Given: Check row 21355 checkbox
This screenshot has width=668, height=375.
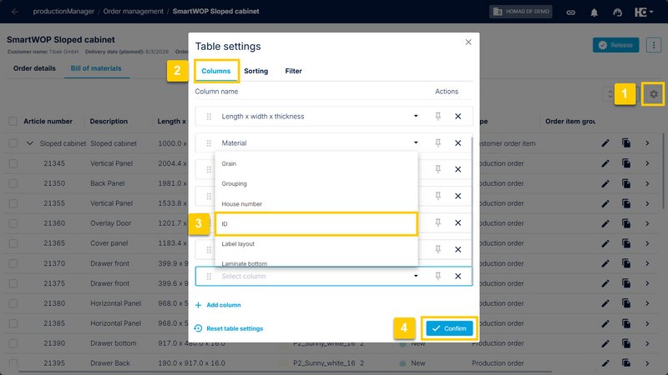Looking at the screenshot, I should 13,203.
